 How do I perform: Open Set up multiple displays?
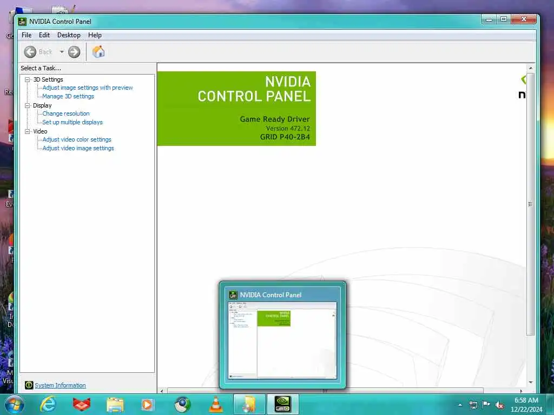(x=72, y=122)
